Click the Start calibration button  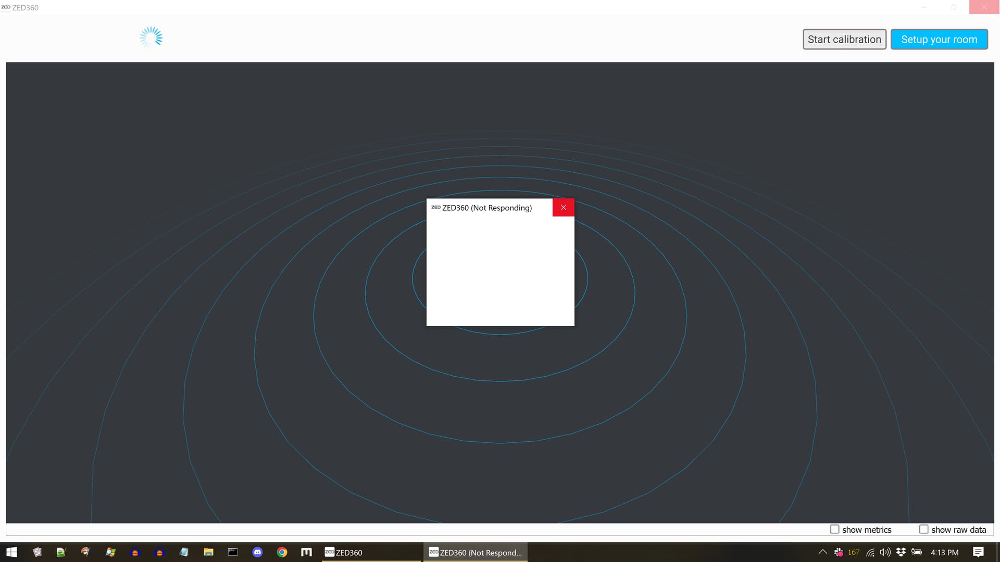click(x=844, y=40)
